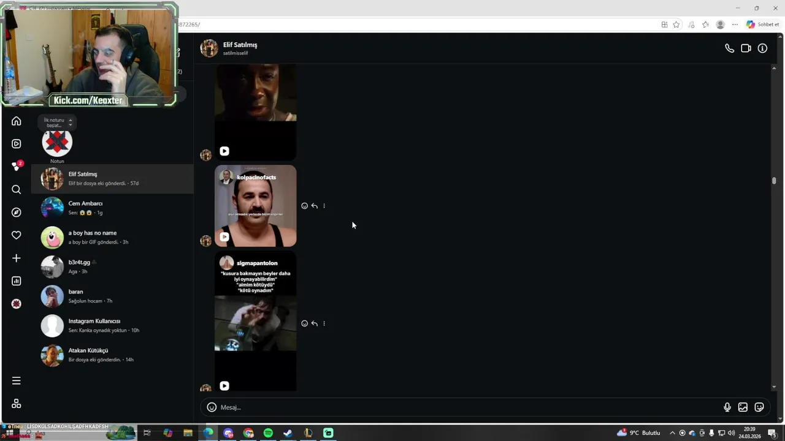The height and width of the screenshot is (441, 785).
Task: Create new post with plus icon
Action: pyautogui.click(x=17, y=258)
